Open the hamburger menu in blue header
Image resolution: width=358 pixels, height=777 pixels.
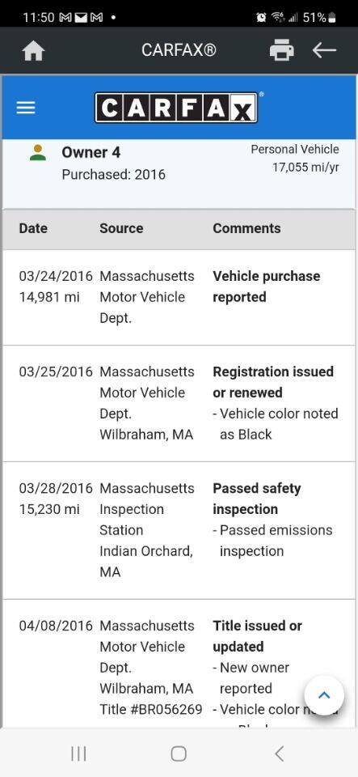click(x=26, y=108)
